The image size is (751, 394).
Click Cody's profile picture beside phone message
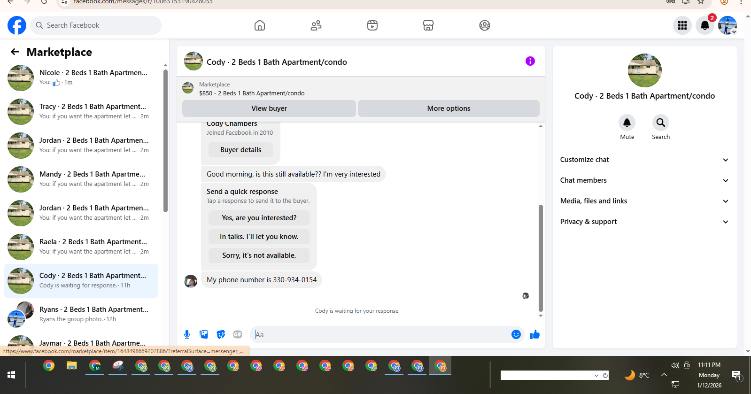191,281
